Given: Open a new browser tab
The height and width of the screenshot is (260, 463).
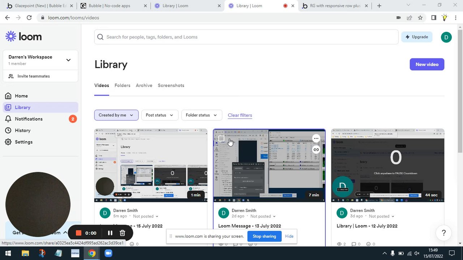Looking at the screenshot, I should tap(379, 6).
